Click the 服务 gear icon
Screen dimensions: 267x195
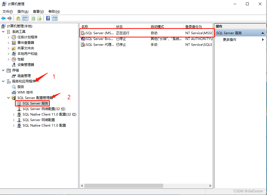14,87
